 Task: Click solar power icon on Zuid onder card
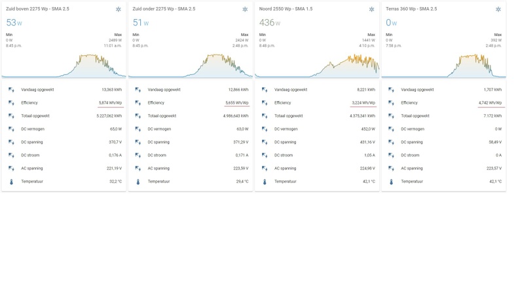244,9
